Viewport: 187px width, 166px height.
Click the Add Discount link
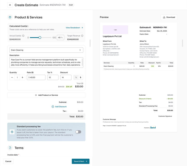pyautogui.click(x=61, y=107)
